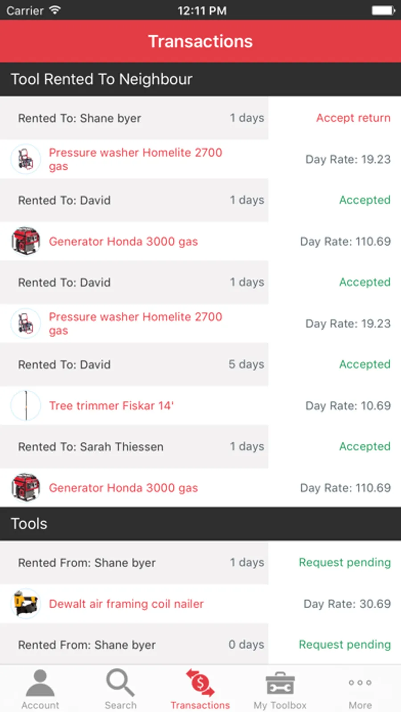Select the Tool Rented To Neighbour header
The height and width of the screenshot is (712, 401).
click(x=200, y=79)
